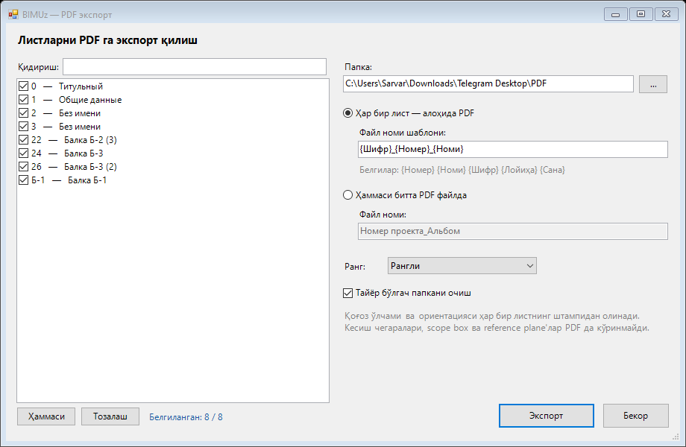Open folder browser with the '...' button
The height and width of the screenshot is (447, 686).
[x=653, y=84]
